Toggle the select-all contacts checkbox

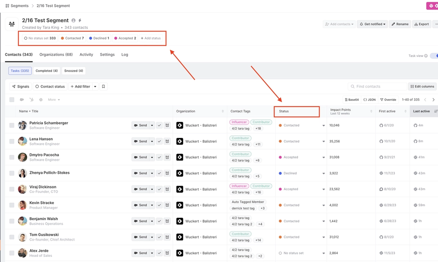[x=12, y=100]
